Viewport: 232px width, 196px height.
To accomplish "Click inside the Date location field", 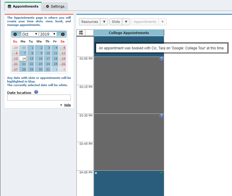I will pos(39,98).
